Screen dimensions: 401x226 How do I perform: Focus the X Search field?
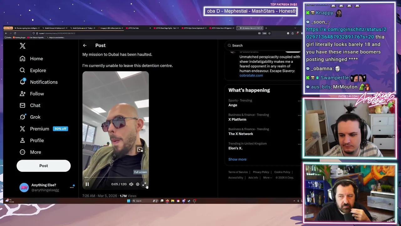[x=263, y=46]
